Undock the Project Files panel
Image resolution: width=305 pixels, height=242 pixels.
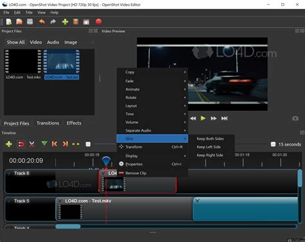91,31
